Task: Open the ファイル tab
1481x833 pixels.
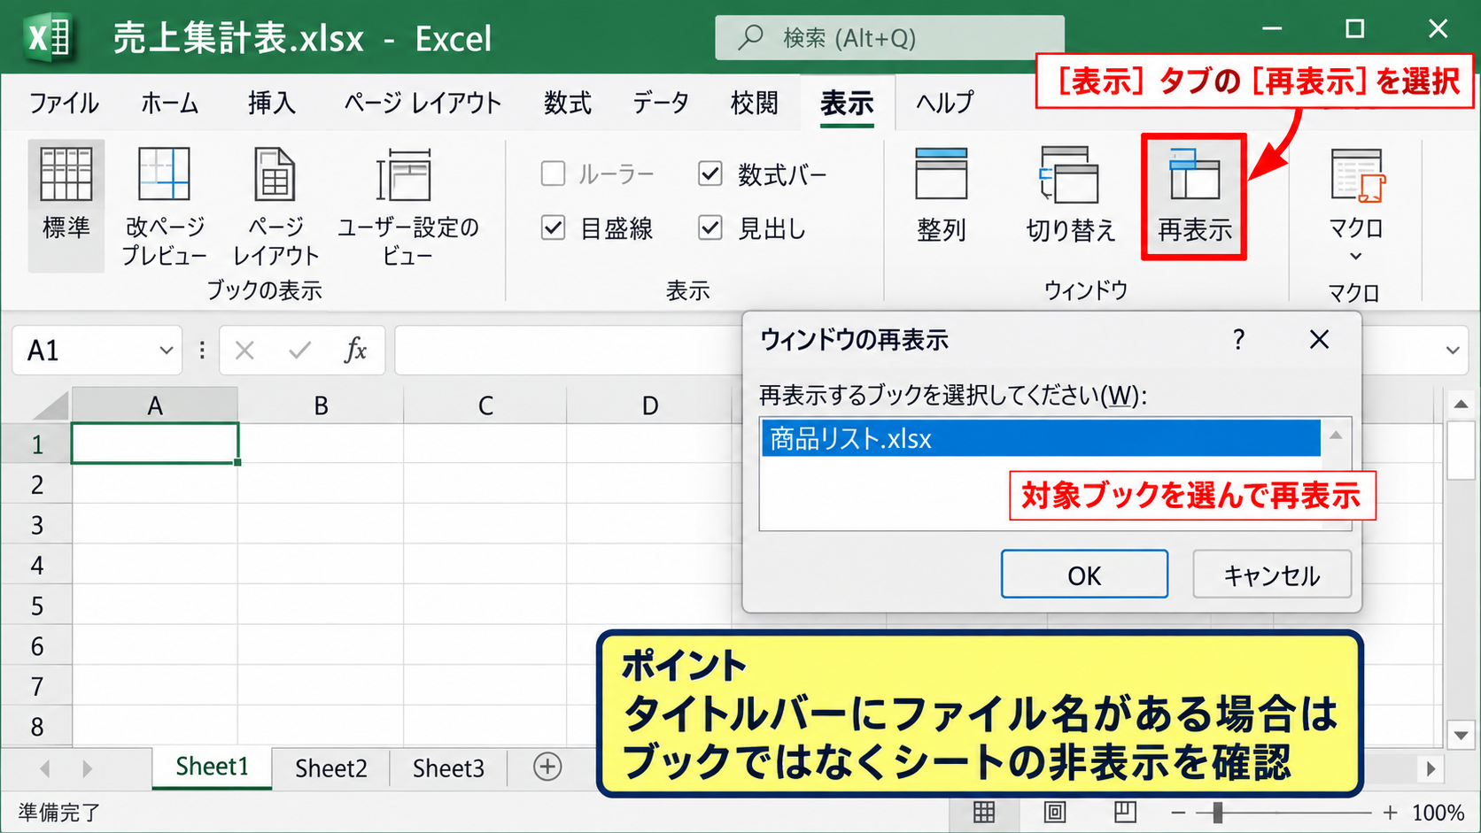Action: click(x=64, y=103)
